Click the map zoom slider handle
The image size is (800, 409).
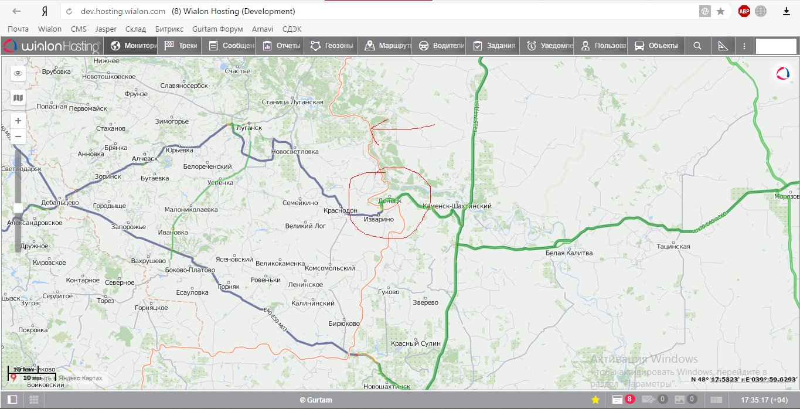click(x=18, y=208)
